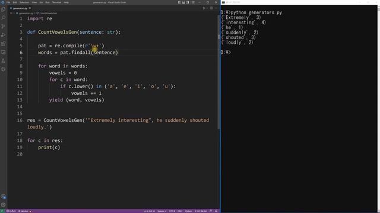380x213 pixels.
Task: Change the UTF-8 file encoding
Action: (172, 211)
